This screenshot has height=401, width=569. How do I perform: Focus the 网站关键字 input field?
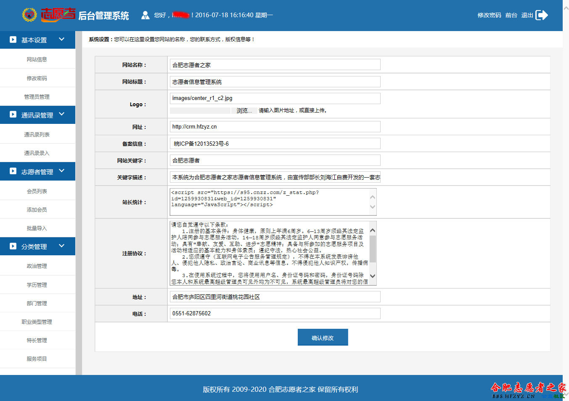coord(275,160)
